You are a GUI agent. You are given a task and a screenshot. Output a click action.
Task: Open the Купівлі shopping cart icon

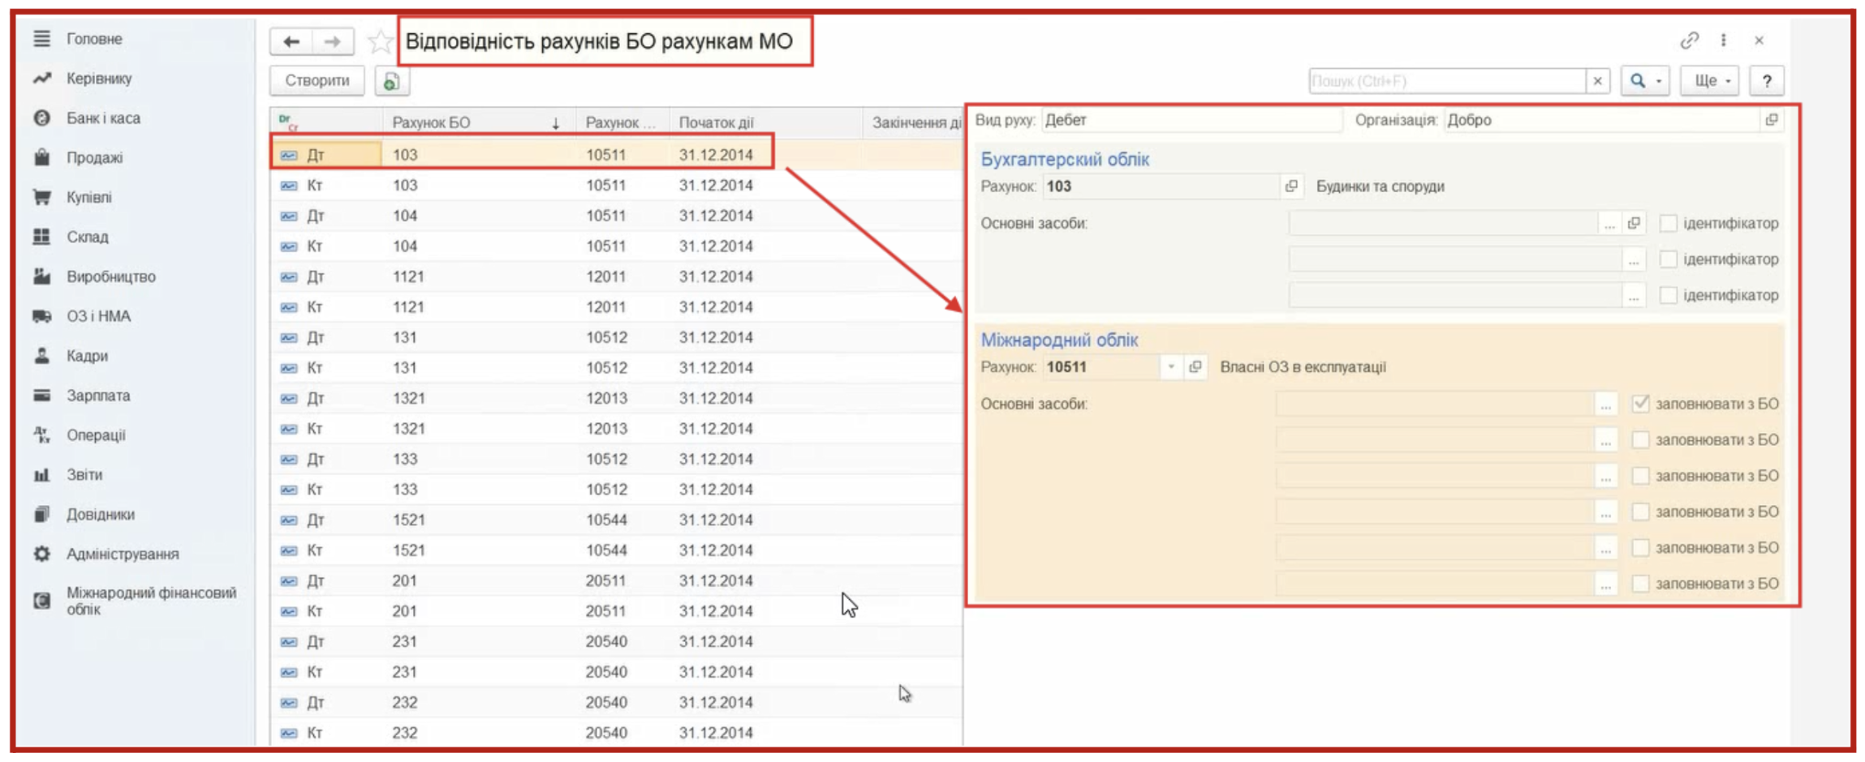tap(41, 197)
